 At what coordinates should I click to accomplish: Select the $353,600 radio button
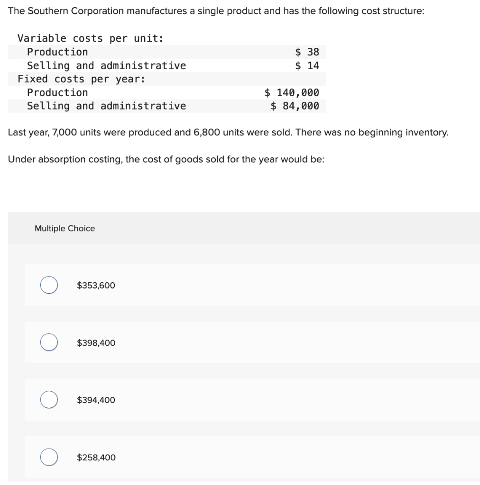[x=49, y=285]
